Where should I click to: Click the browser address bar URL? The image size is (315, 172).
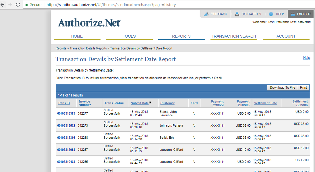pos(111,5)
